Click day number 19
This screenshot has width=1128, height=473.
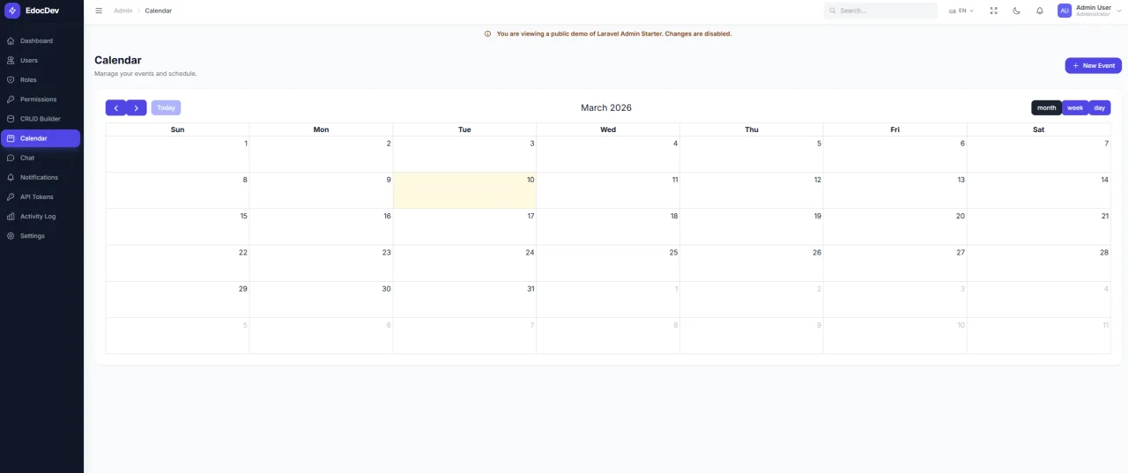(x=817, y=216)
